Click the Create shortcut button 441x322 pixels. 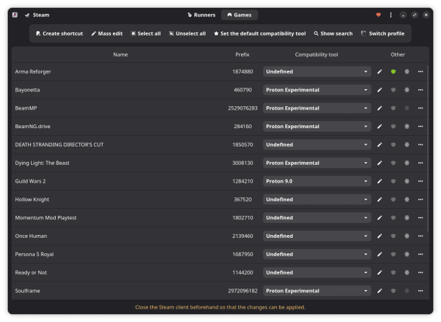(x=59, y=33)
